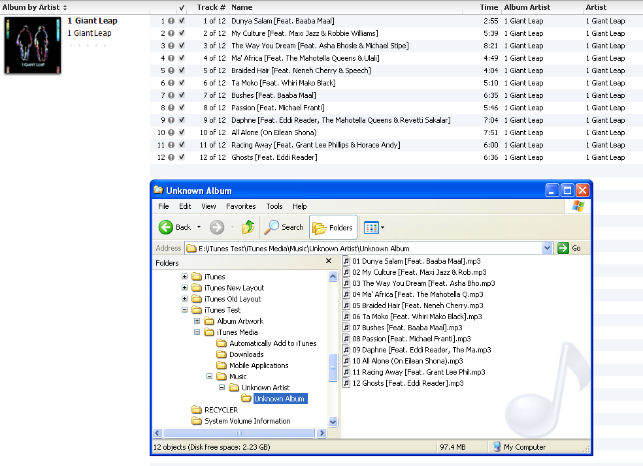Click the 1 Giant Leap album artwork
643x466 pixels.
(x=33, y=45)
